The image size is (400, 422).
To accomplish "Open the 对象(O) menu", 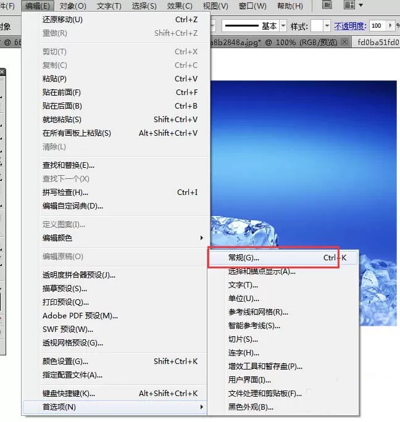I will 73,6.
